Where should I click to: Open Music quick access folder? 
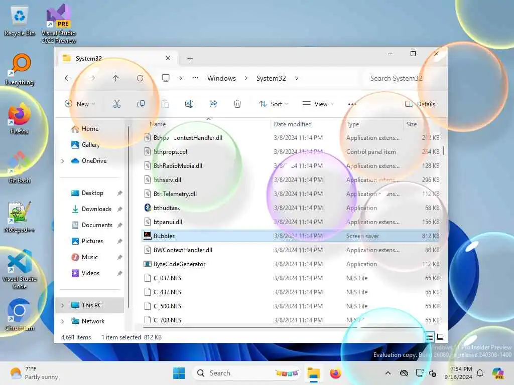pyautogui.click(x=85, y=257)
